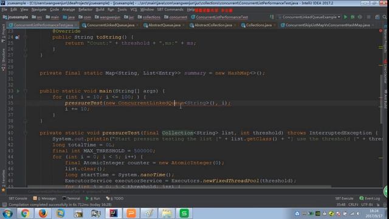Make Project icon beside run configurations
The image size is (389, 219).
pos(272,17)
